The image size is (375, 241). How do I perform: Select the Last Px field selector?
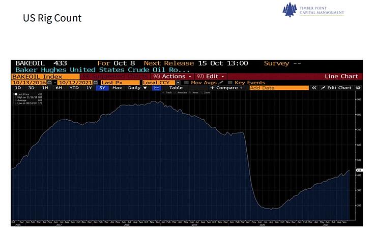point(120,83)
